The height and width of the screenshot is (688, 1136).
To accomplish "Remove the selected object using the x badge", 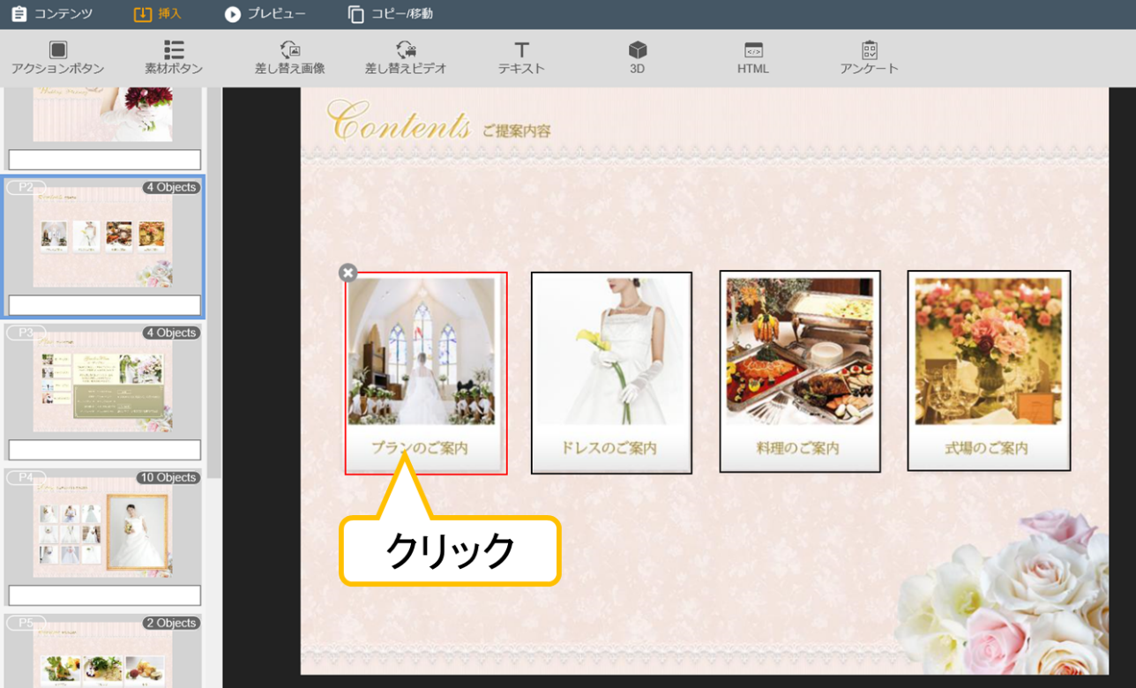I will pyautogui.click(x=348, y=273).
